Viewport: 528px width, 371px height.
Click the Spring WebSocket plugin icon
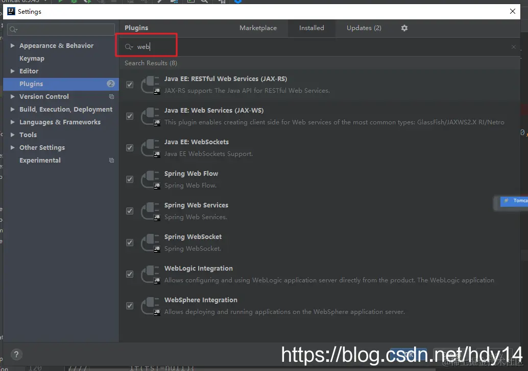150,243
